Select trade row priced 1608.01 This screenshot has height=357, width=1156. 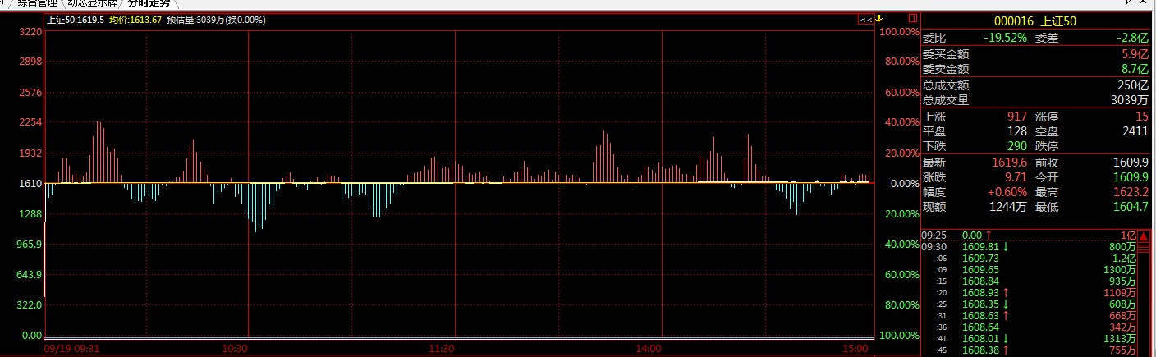click(x=1030, y=338)
